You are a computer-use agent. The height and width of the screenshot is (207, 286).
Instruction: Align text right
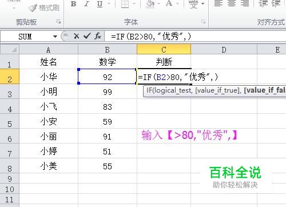(x=245, y=3)
